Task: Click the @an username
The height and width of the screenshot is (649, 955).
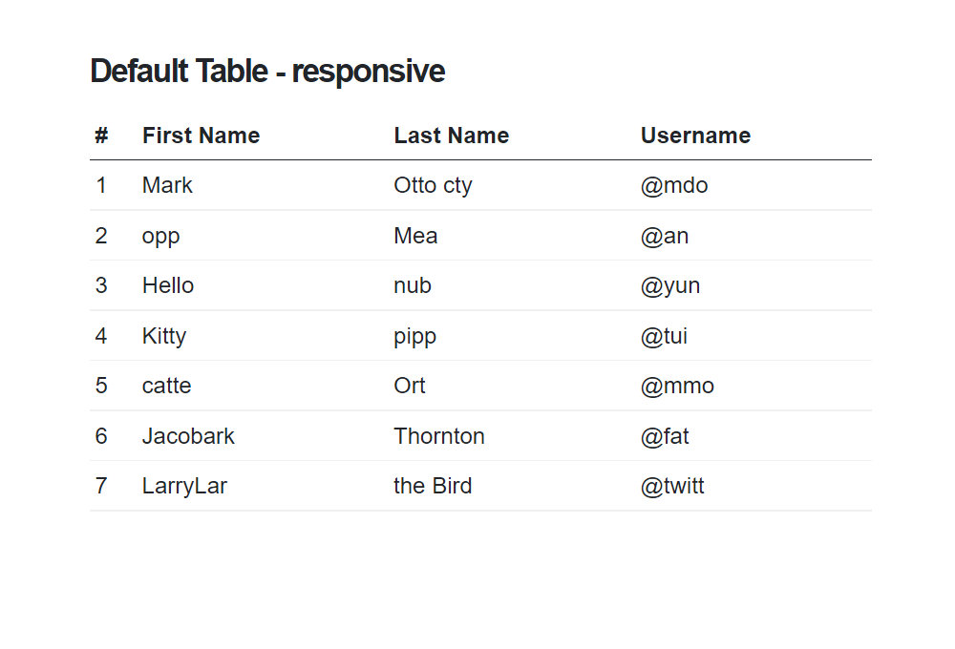Action: click(665, 237)
